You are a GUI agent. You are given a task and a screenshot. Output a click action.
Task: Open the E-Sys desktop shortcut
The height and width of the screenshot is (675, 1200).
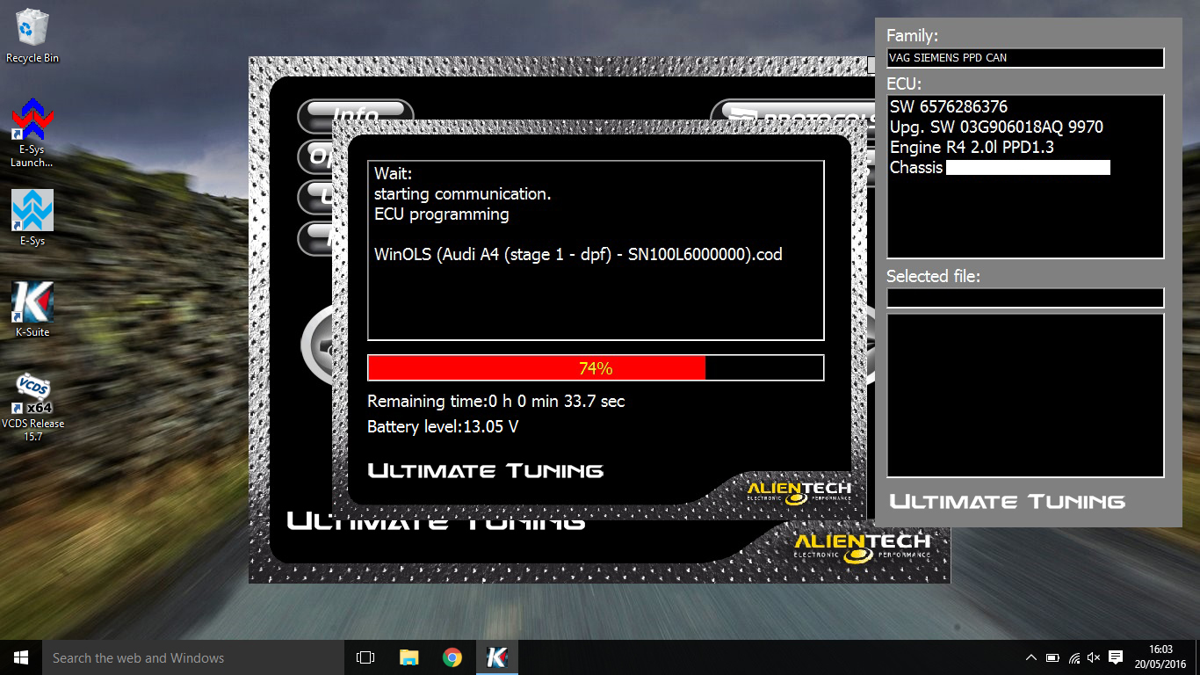[x=33, y=211]
